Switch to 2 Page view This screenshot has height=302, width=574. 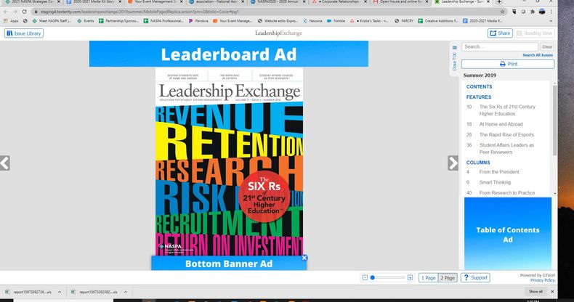(x=448, y=278)
